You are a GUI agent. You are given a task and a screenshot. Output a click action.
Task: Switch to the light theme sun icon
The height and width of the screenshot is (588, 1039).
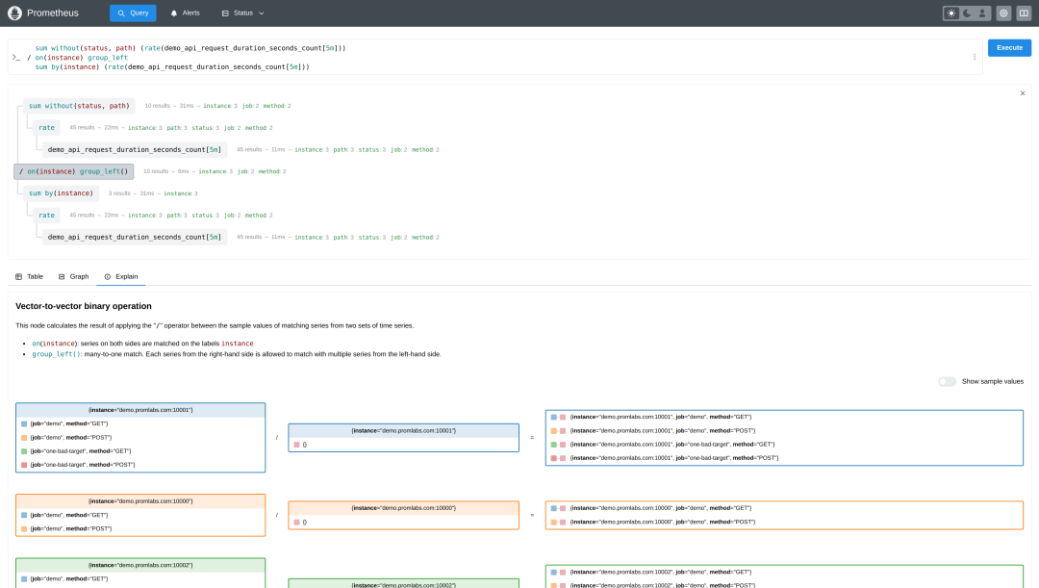pos(951,13)
